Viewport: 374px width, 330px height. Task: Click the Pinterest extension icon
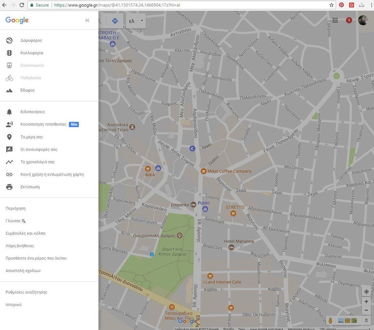click(341, 5)
